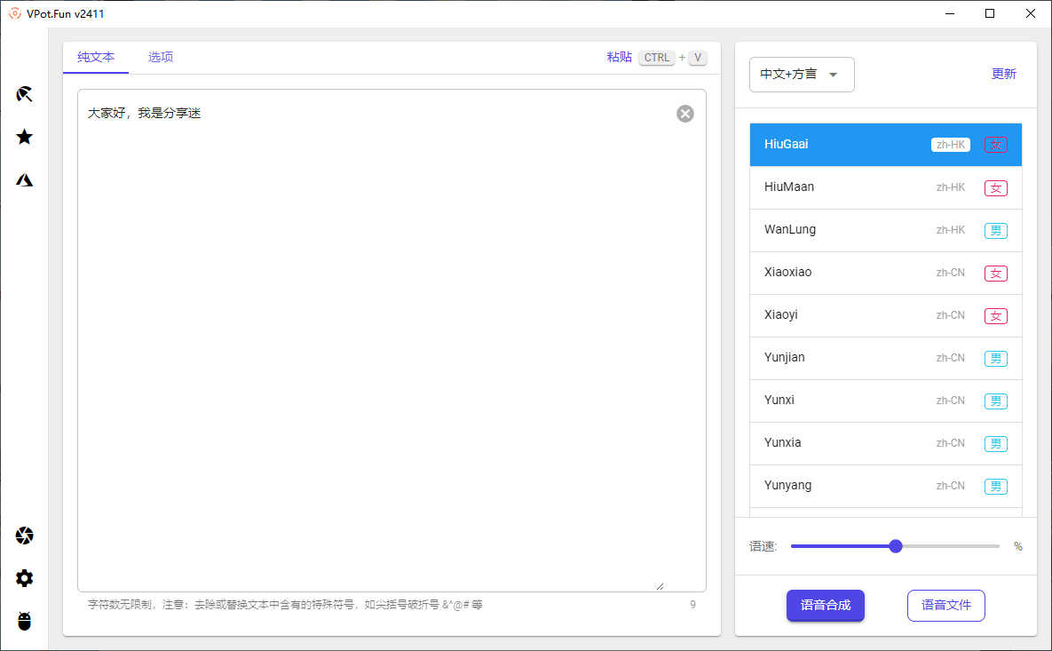Switch to the 选项 tab

pos(161,57)
